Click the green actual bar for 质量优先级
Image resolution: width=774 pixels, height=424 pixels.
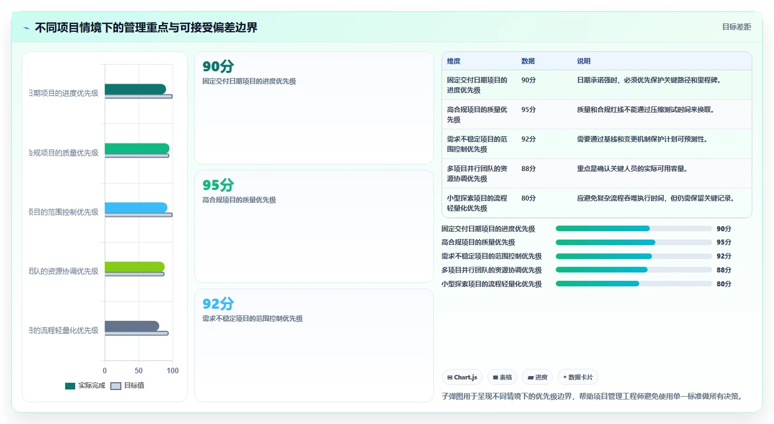(x=137, y=148)
